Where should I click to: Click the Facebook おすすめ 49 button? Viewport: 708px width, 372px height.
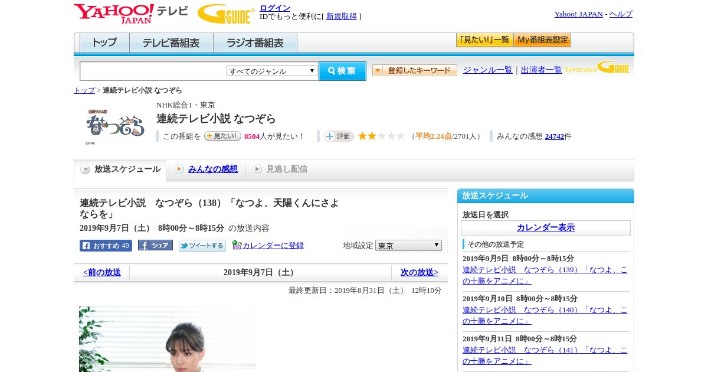106,246
